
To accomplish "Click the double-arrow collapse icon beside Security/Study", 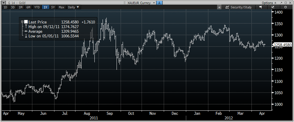I will 220,7.
